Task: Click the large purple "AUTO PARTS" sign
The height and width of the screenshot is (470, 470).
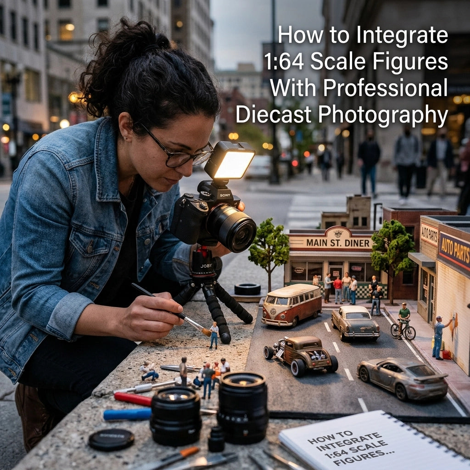Action: [454, 251]
